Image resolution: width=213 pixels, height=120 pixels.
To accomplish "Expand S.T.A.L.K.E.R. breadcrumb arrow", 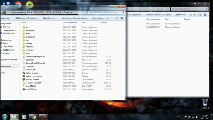I will 45,12.
